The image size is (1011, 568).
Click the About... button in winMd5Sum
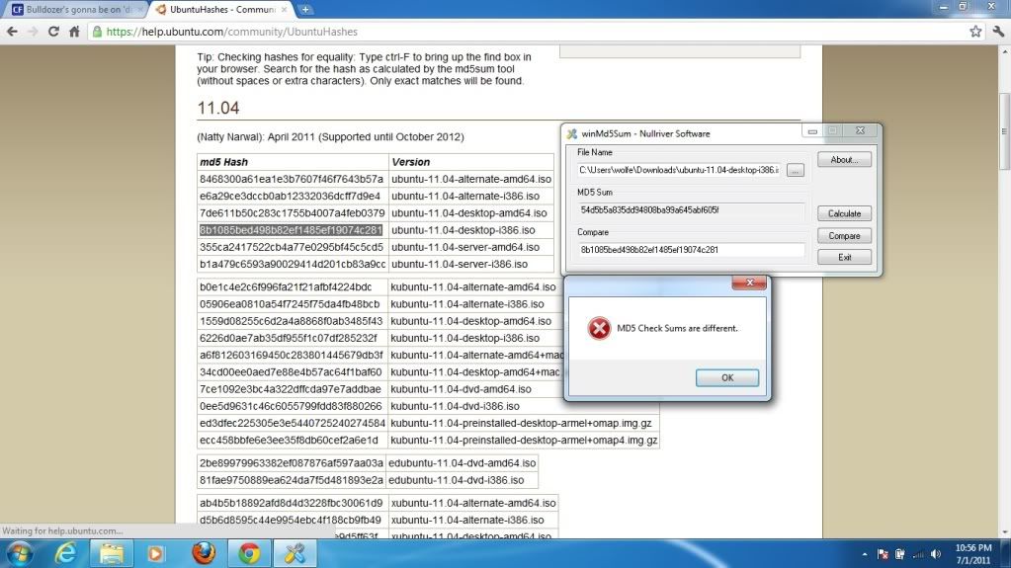(x=844, y=159)
